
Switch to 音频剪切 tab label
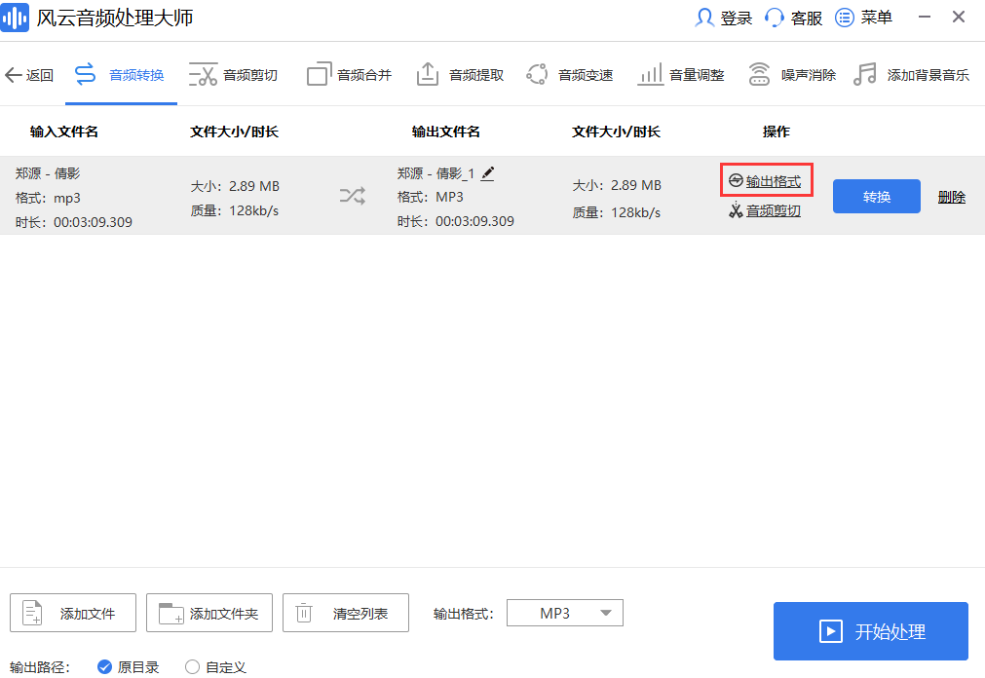pyautogui.click(x=250, y=75)
